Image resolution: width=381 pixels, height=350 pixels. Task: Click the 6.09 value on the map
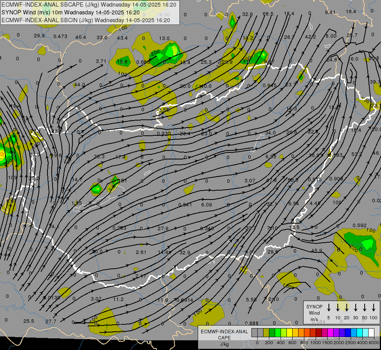click(x=207, y=205)
